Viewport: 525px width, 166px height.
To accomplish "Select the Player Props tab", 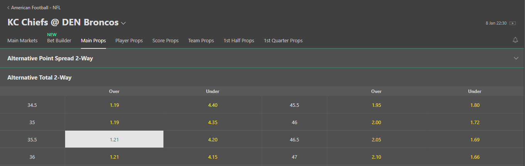I will [x=129, y=40].
